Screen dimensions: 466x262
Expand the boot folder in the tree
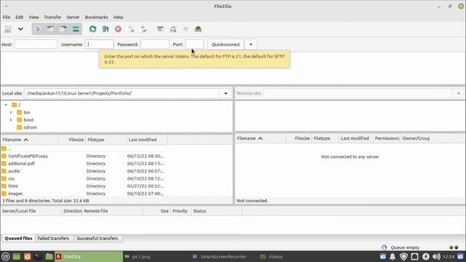click(11, 119)
